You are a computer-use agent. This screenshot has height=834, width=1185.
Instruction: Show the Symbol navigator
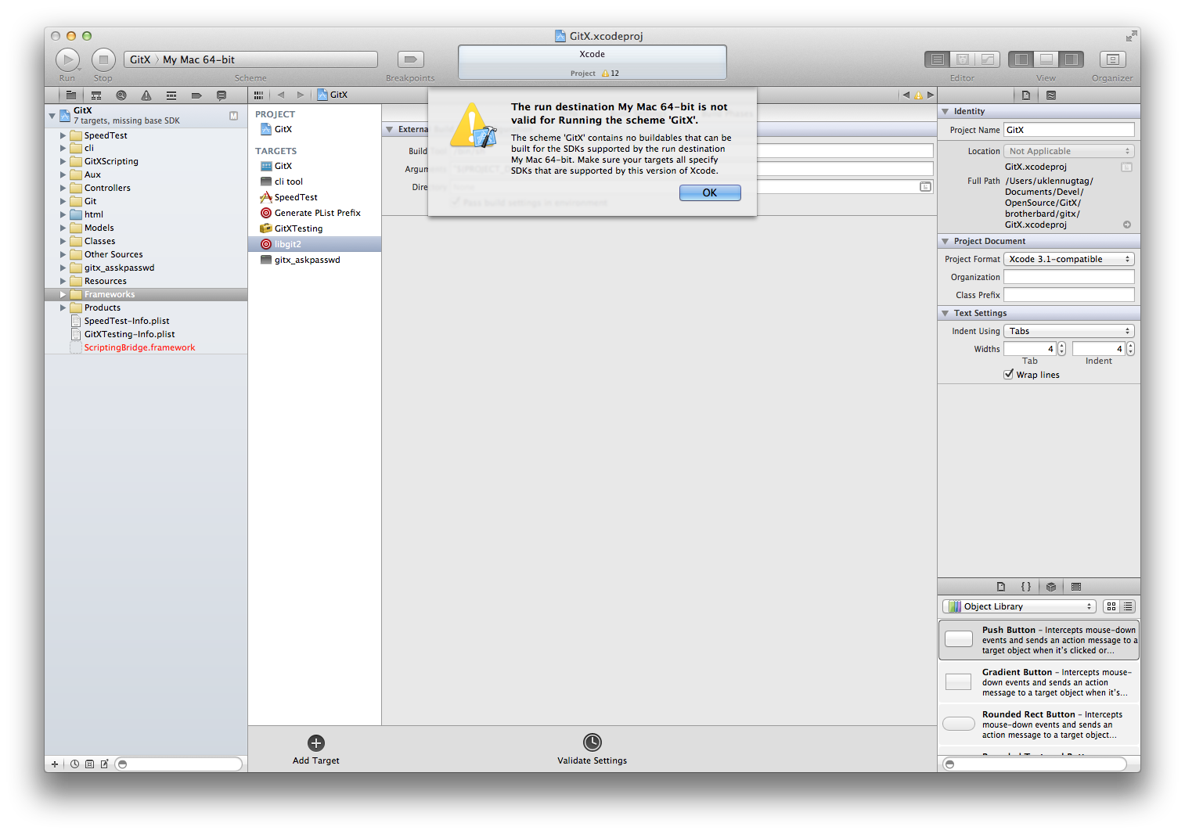coord(96,95)
